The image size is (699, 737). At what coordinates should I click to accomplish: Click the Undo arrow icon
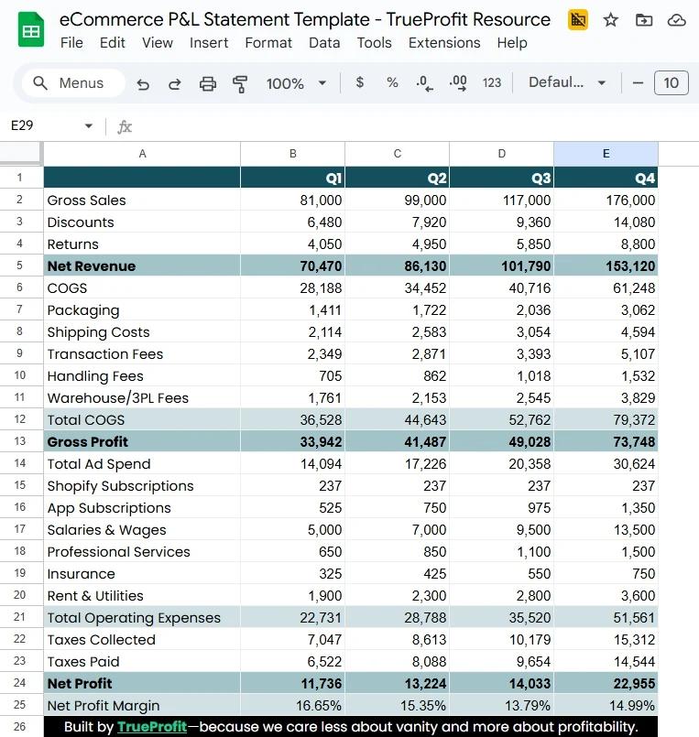pos(143,83)
